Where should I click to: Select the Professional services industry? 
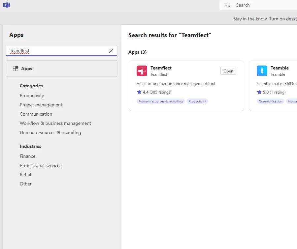pos(41,165)
